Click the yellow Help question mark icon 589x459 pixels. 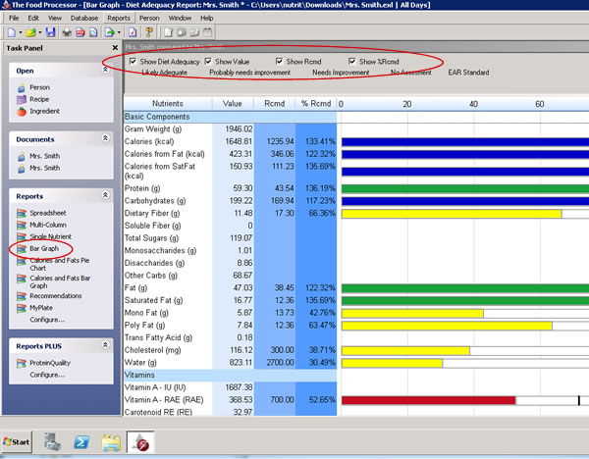tap(147, 32)
